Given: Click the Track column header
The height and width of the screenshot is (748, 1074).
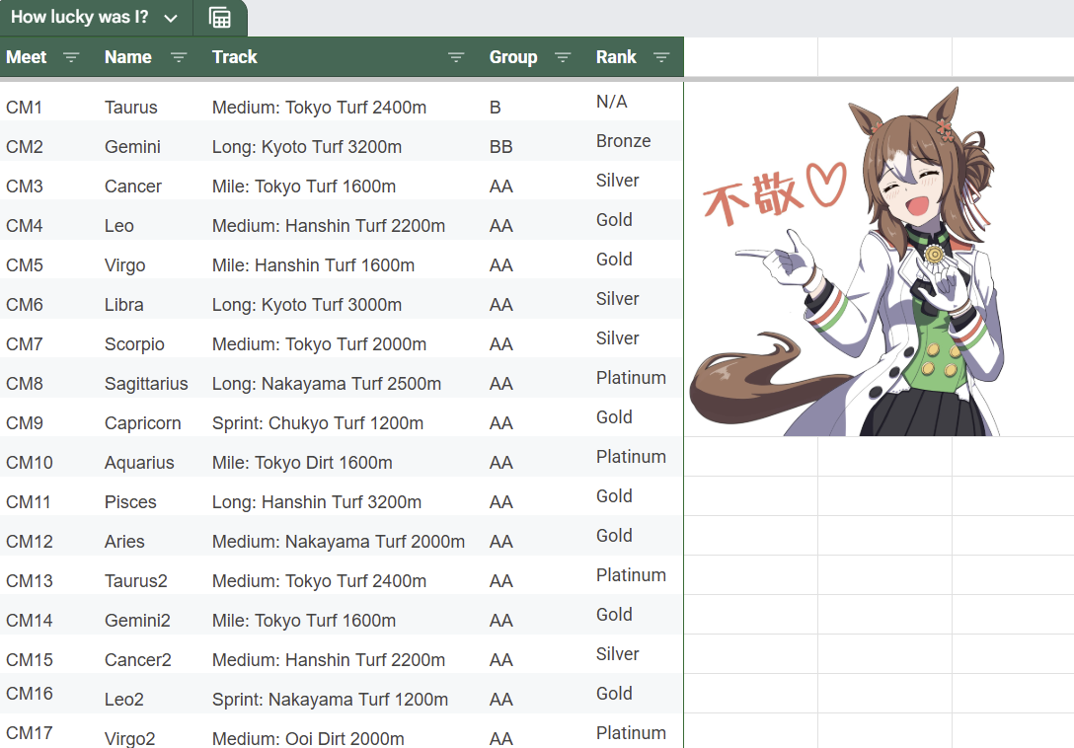Looking at the screenshot, I should click(x=235, y=57).
